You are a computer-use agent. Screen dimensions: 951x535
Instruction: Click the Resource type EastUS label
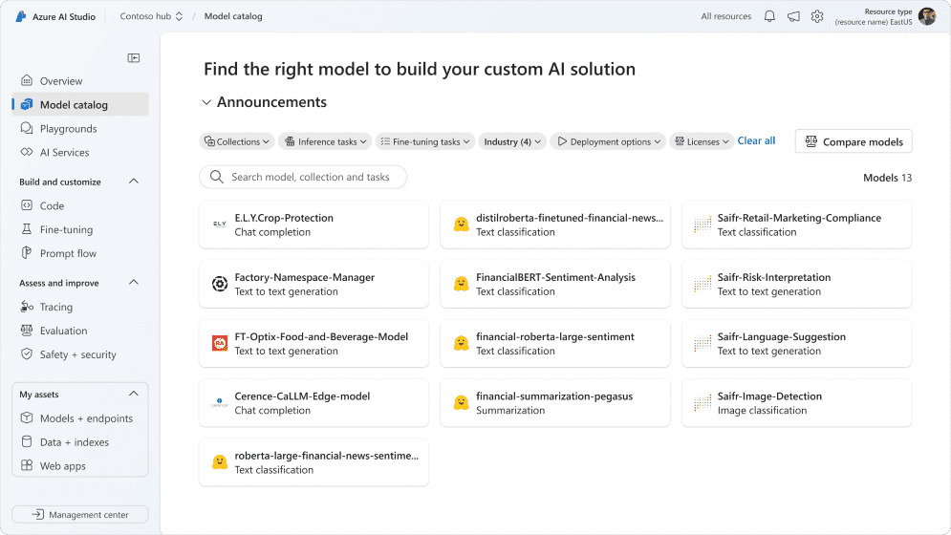coord(874,16)
